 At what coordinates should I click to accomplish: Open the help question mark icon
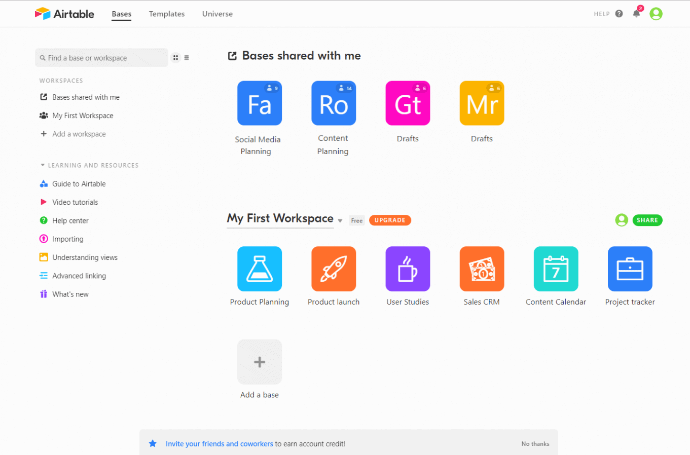coord(619,14)
